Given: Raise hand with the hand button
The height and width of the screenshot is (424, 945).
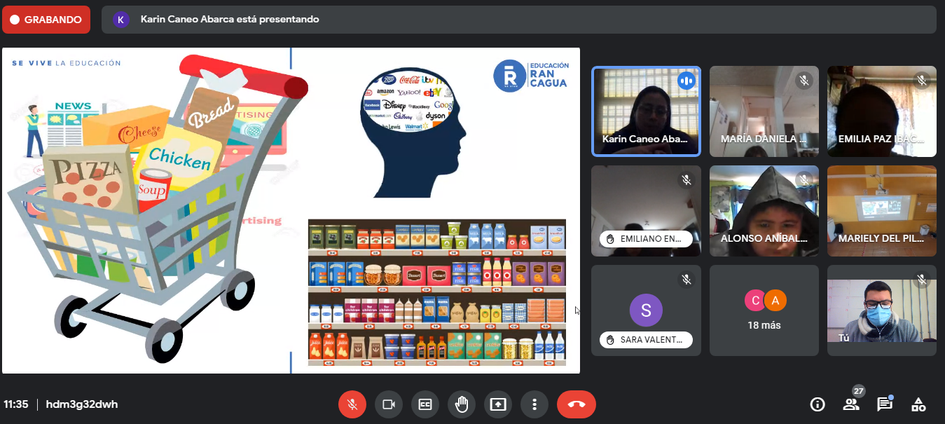Looking at the screenshot, I should (x=462, y=404).
